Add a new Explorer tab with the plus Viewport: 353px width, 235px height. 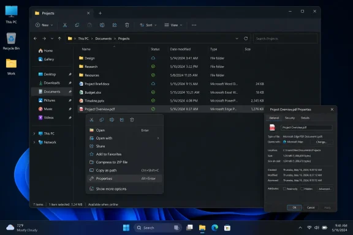pyautogui.click(x=100, y=13)
